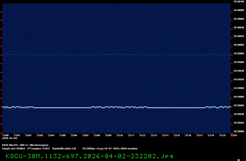Select the 23:14 time label
This screenshot has width=246, height=161.
(165, 135)
